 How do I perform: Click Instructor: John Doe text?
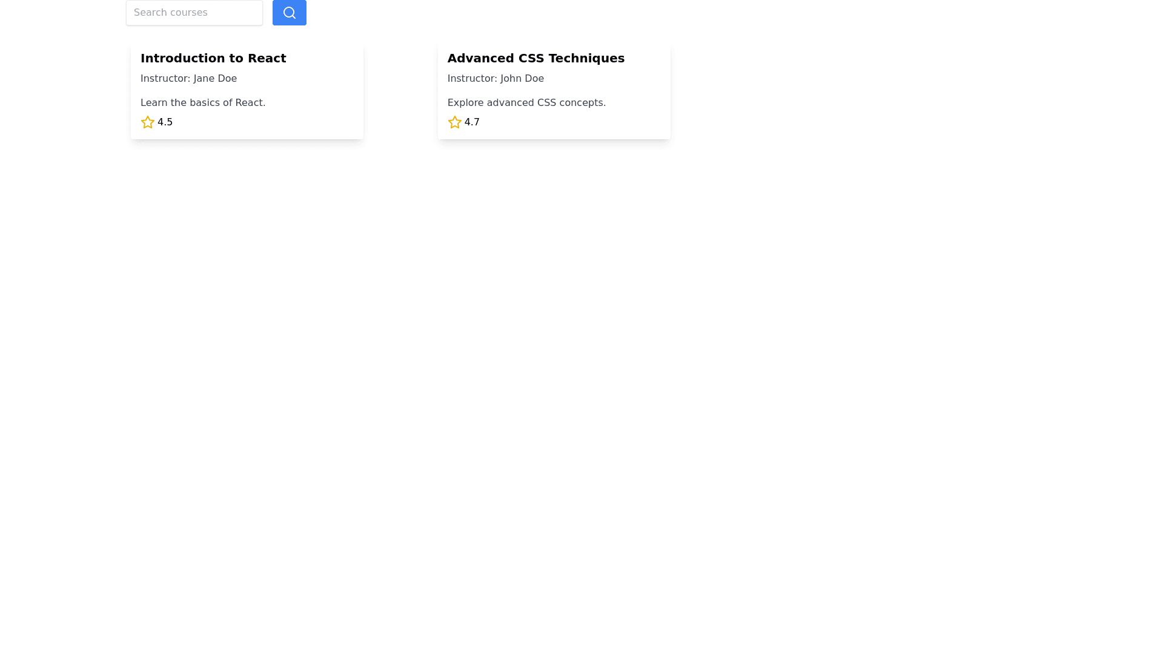(x=495, y=79)
